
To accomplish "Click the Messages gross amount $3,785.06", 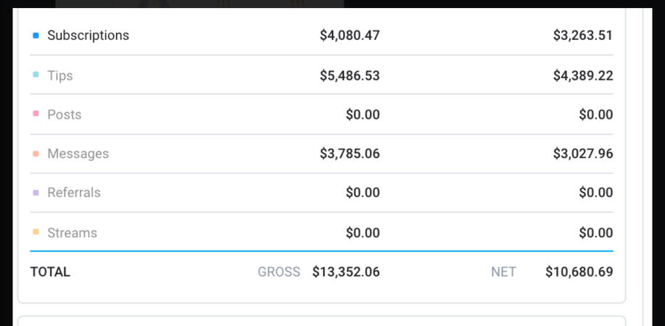I will [350, 154].
